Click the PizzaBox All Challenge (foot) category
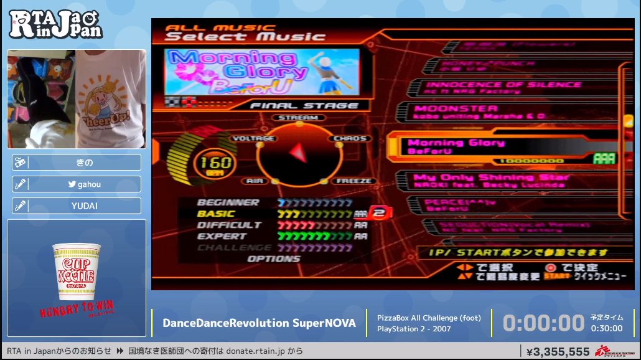The image size is (641, 360). pyautogui.click(x=429, y=318)
